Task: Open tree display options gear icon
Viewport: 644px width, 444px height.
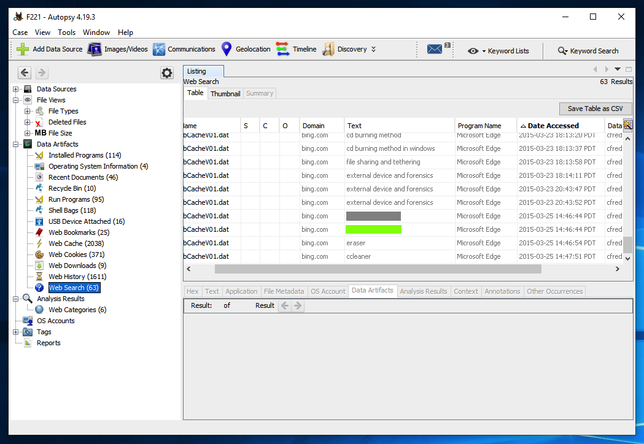Action: click(167, 73)
